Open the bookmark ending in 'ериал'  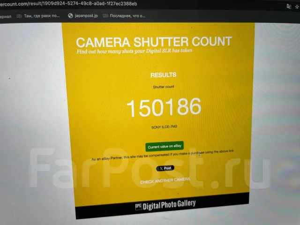(6, 17)
